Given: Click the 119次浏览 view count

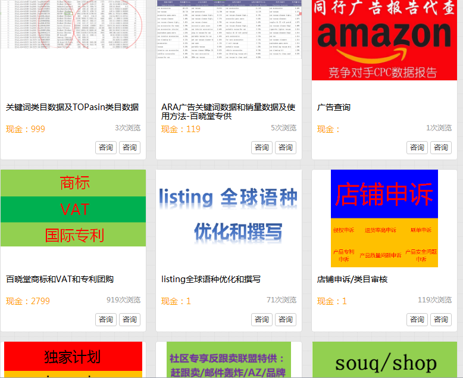Looking at the screenshot, I should (434, 300).
